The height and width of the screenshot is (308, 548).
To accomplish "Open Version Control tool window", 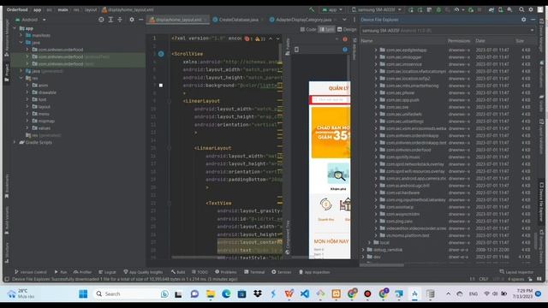I will [31, 272].
